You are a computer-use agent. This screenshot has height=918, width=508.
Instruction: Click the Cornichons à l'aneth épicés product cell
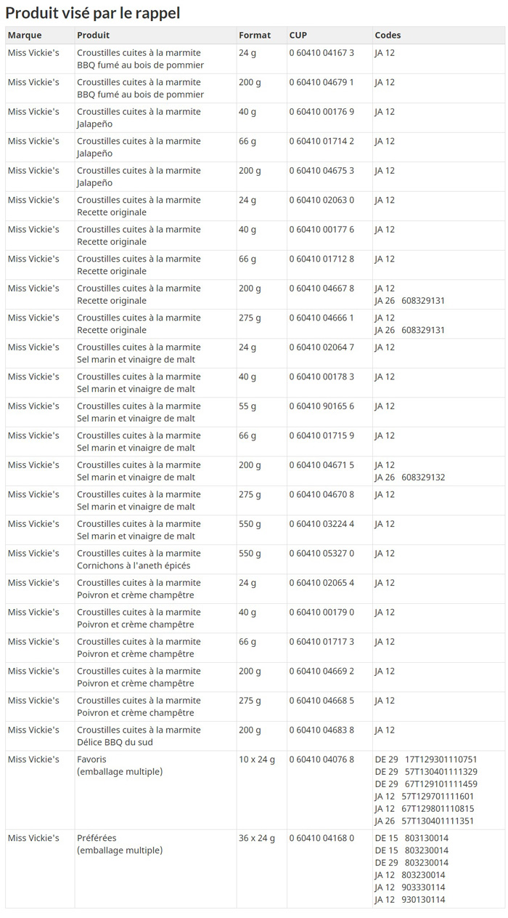[139, 560]
